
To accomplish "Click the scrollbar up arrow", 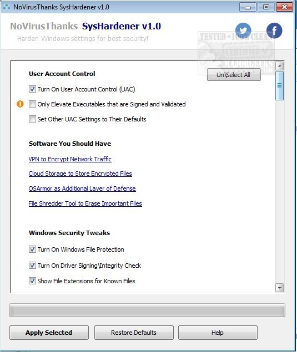I will pos(279,66).
